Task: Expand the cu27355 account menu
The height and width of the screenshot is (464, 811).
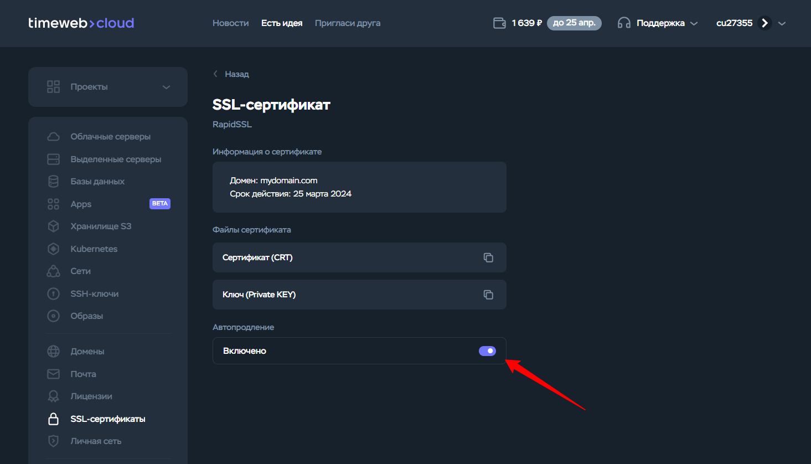Action: pyautogui.click(x=782, y=23)
